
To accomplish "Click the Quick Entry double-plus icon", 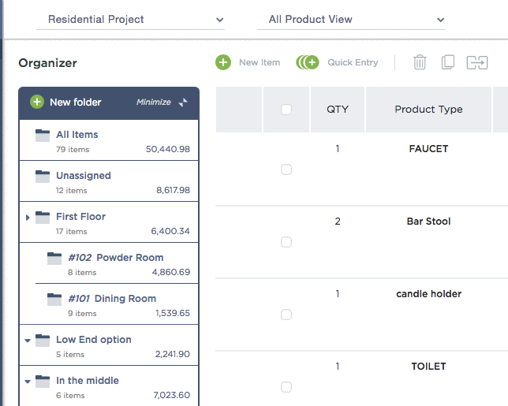I will [308, 62].
